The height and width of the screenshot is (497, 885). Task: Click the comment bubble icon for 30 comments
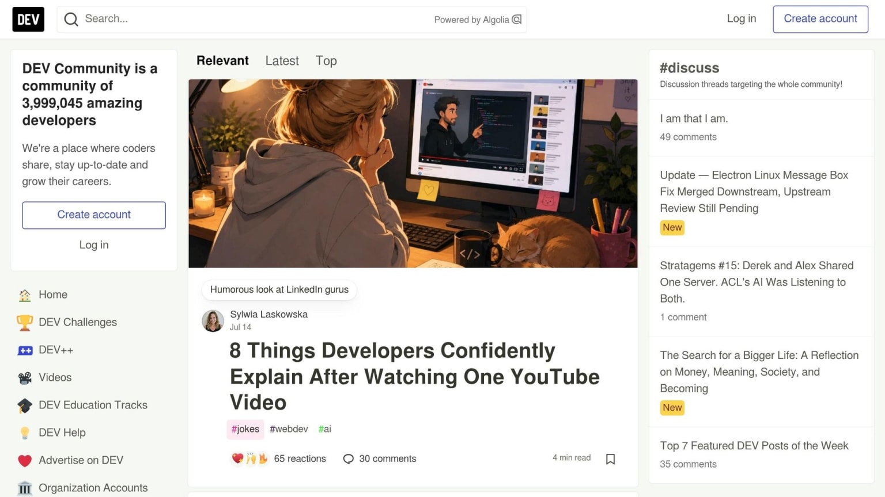click(x=348, y=459)
